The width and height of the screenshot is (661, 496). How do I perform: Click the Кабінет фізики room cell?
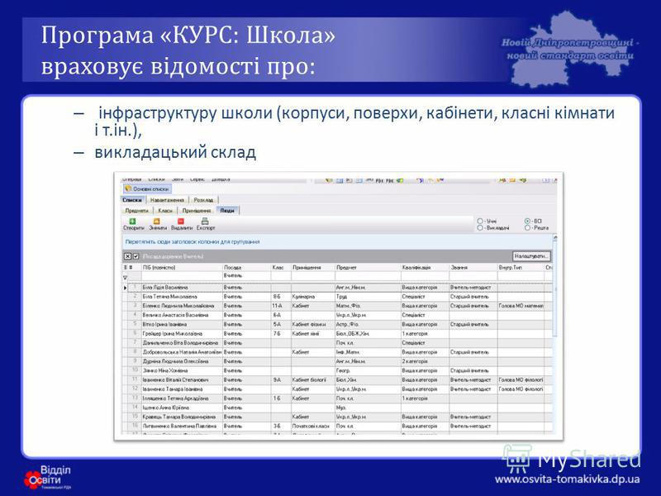point(313,324)
